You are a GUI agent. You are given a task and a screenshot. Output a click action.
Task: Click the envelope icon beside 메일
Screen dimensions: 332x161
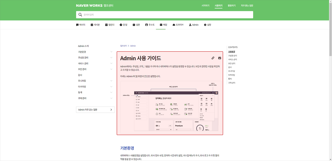(161, 25)
